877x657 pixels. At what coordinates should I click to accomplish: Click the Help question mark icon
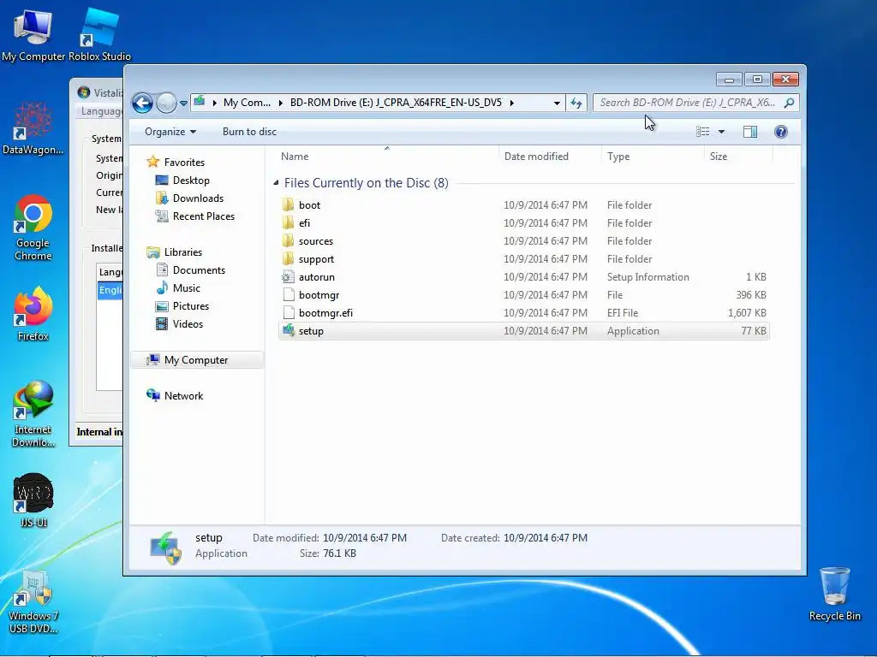pos(781,132)
